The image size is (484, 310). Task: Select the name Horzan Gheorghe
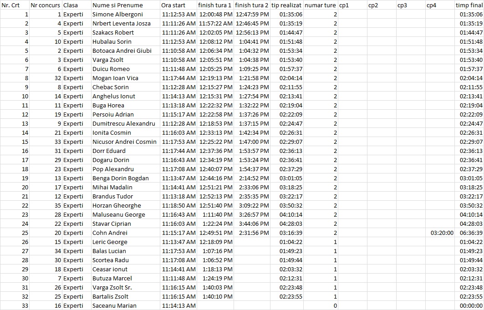[x=117, y=205]
